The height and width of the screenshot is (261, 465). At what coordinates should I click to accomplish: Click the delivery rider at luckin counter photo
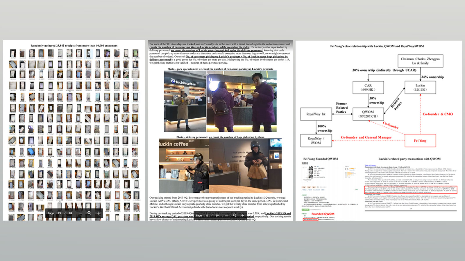click(x=184, y=166)
